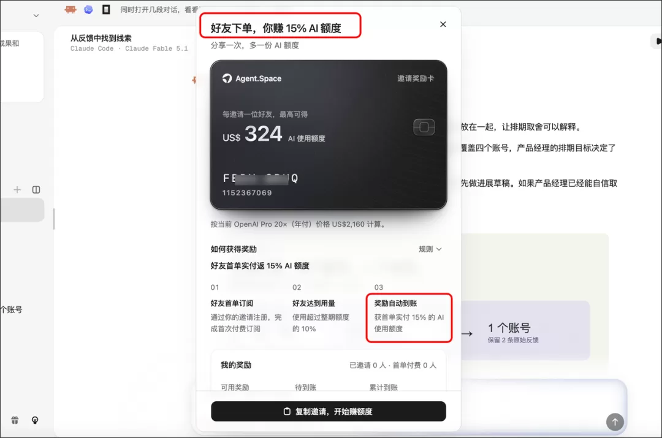The width and height of the screenshot is (662, 438).
Task: Click the clipboard icon on the copy invite button
Action: click(x=287, y=412)
